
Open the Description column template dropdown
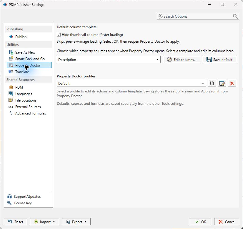pyautogui.click(x=109, y=59)
